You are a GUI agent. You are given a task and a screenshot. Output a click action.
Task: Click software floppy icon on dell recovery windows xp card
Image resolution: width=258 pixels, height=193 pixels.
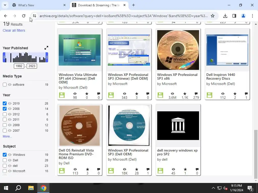click(160, 171)
